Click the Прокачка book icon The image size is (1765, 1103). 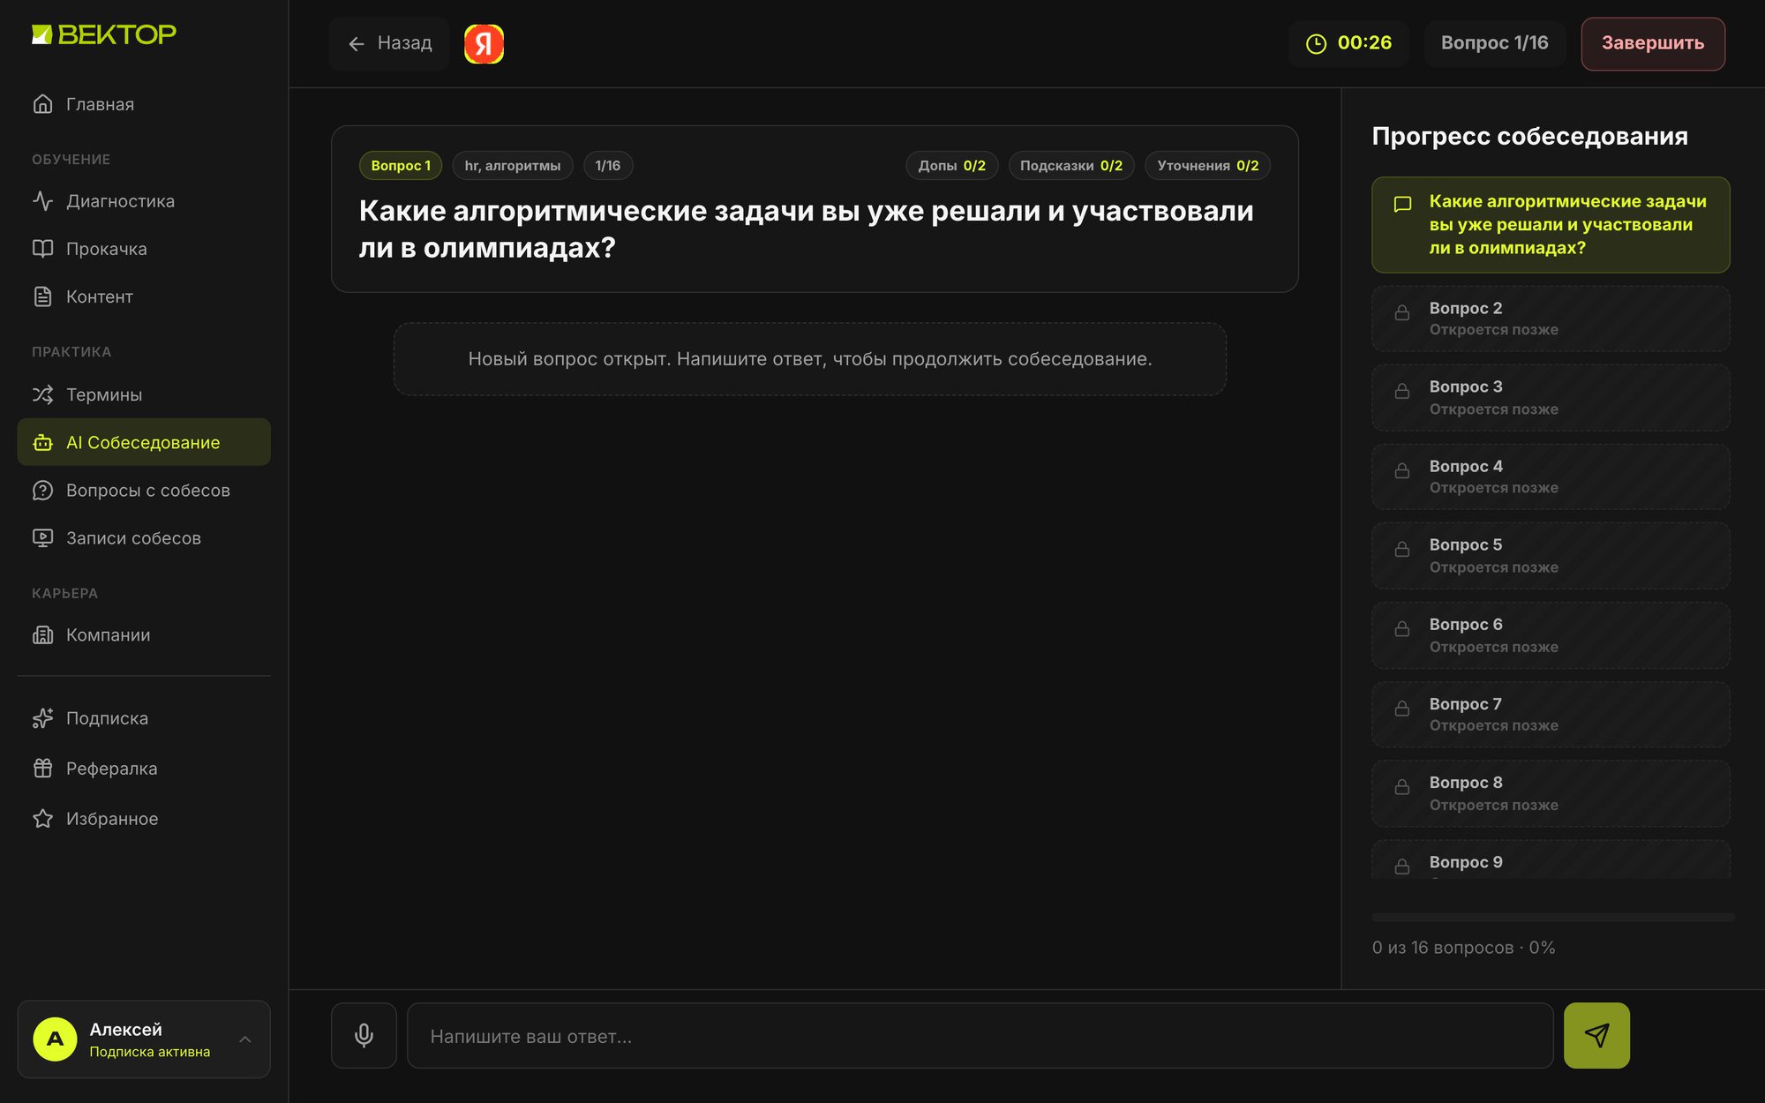pos(42,249)
